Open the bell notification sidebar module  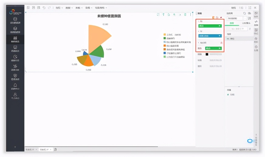pos(15,86)
